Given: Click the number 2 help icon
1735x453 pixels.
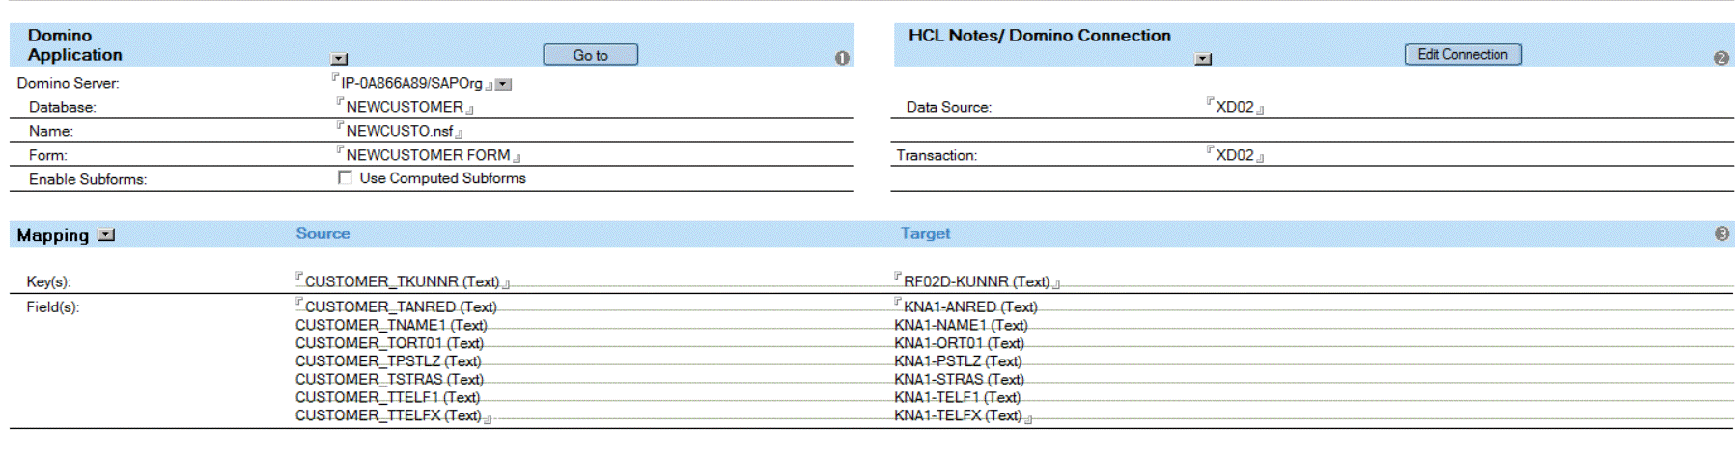Looking at the screenshot, I should coord(1721,58).
